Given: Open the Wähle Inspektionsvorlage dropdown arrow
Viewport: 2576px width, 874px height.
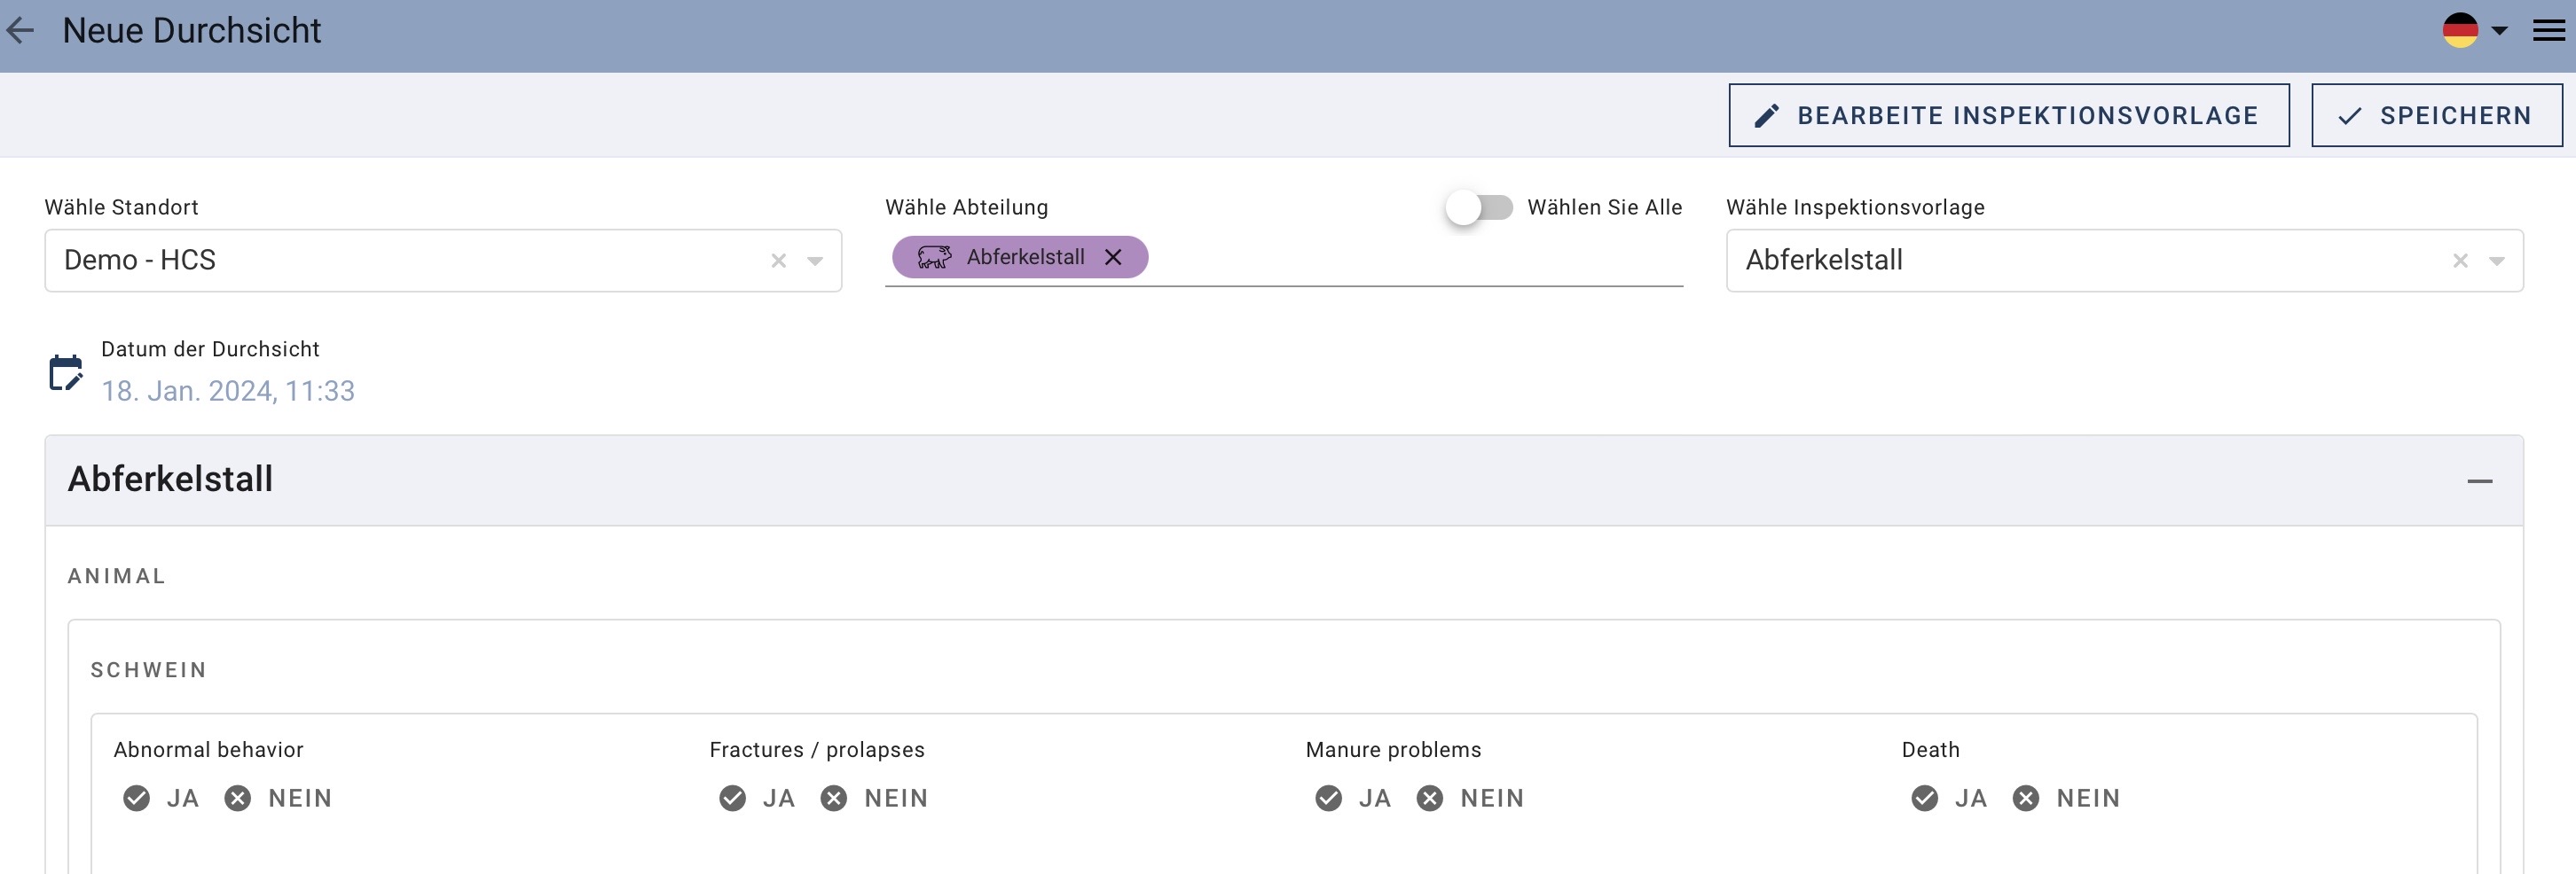Looking at the screenshot, I should (x=2497, y=261).
